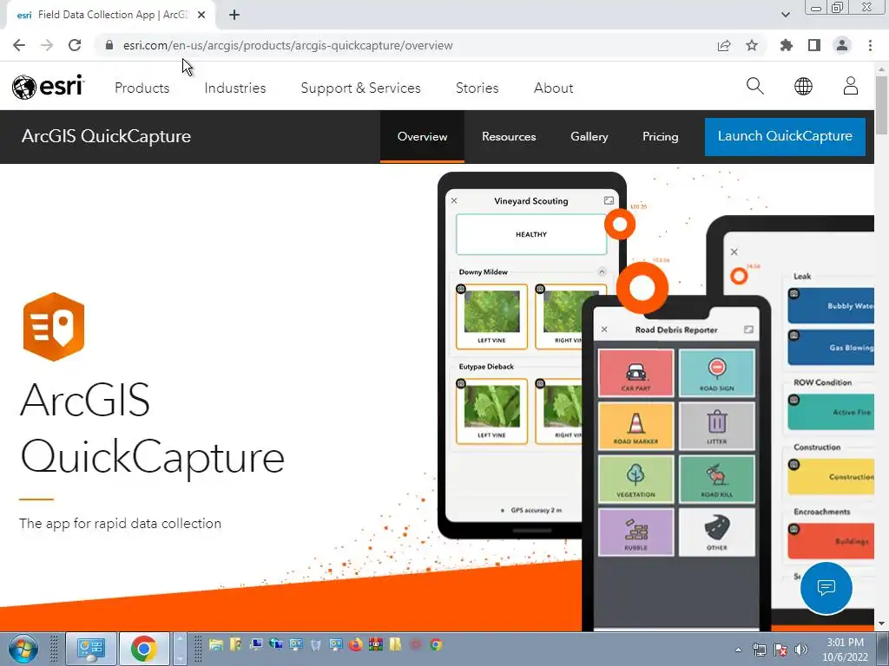Tap Eutypae Dieback Left Vine thumbnail
889x666 pixels.
[x=491, y=411]
